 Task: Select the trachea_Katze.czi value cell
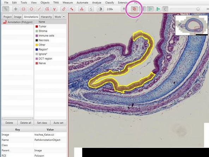50,135
